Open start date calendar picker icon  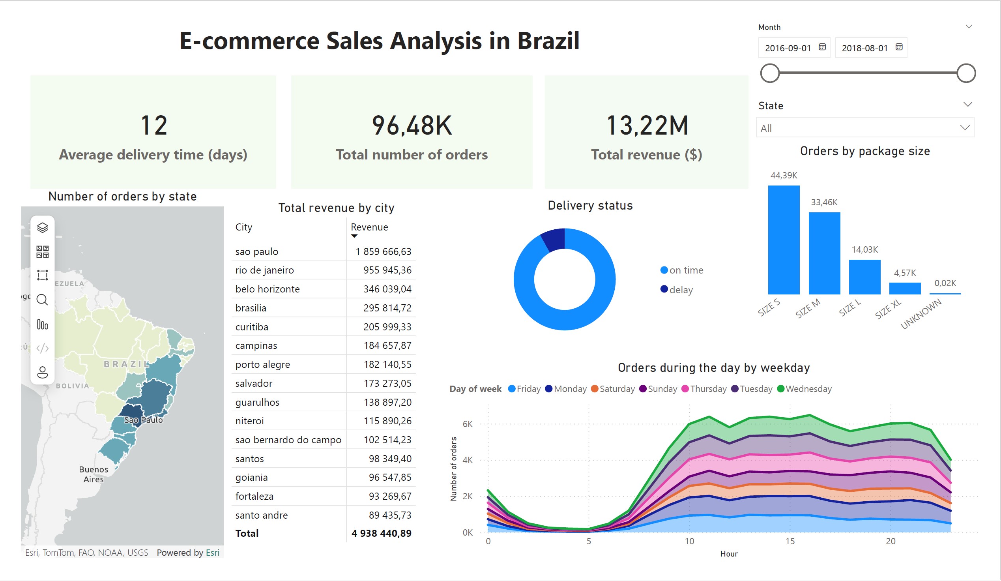[x=822, y=47]
